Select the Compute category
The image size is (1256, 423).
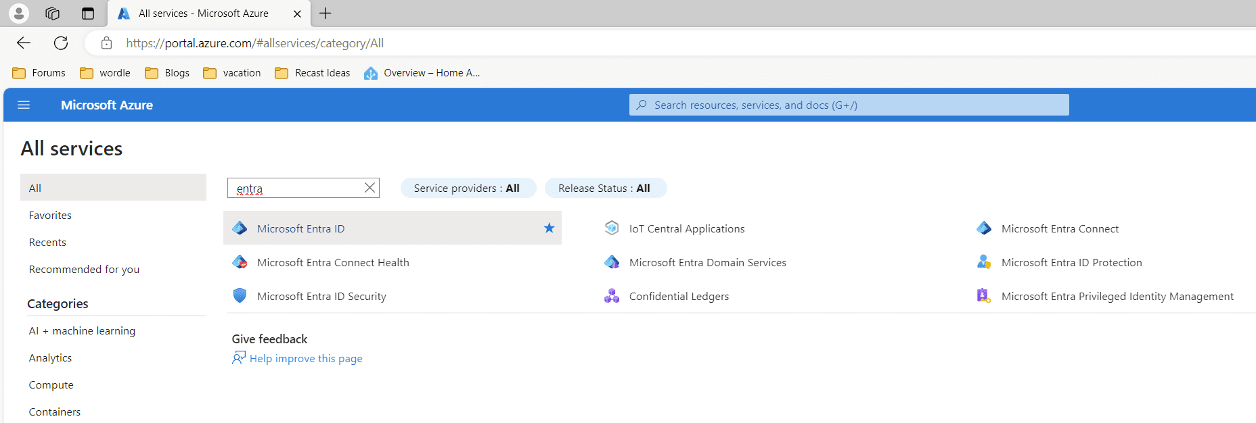(51, 384)
